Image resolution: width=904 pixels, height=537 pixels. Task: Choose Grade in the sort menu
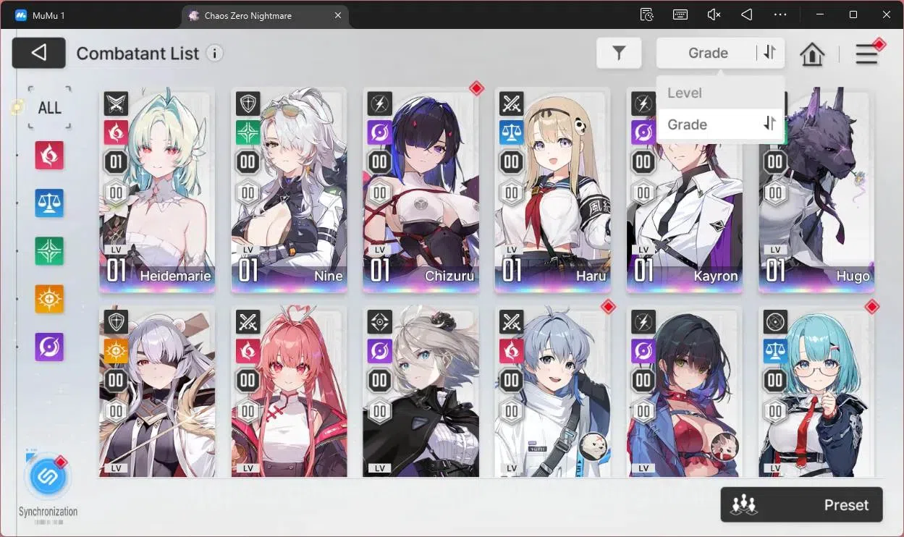click(720, 124)
